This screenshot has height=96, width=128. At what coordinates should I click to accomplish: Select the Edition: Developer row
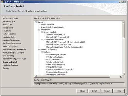pos(47,25)
